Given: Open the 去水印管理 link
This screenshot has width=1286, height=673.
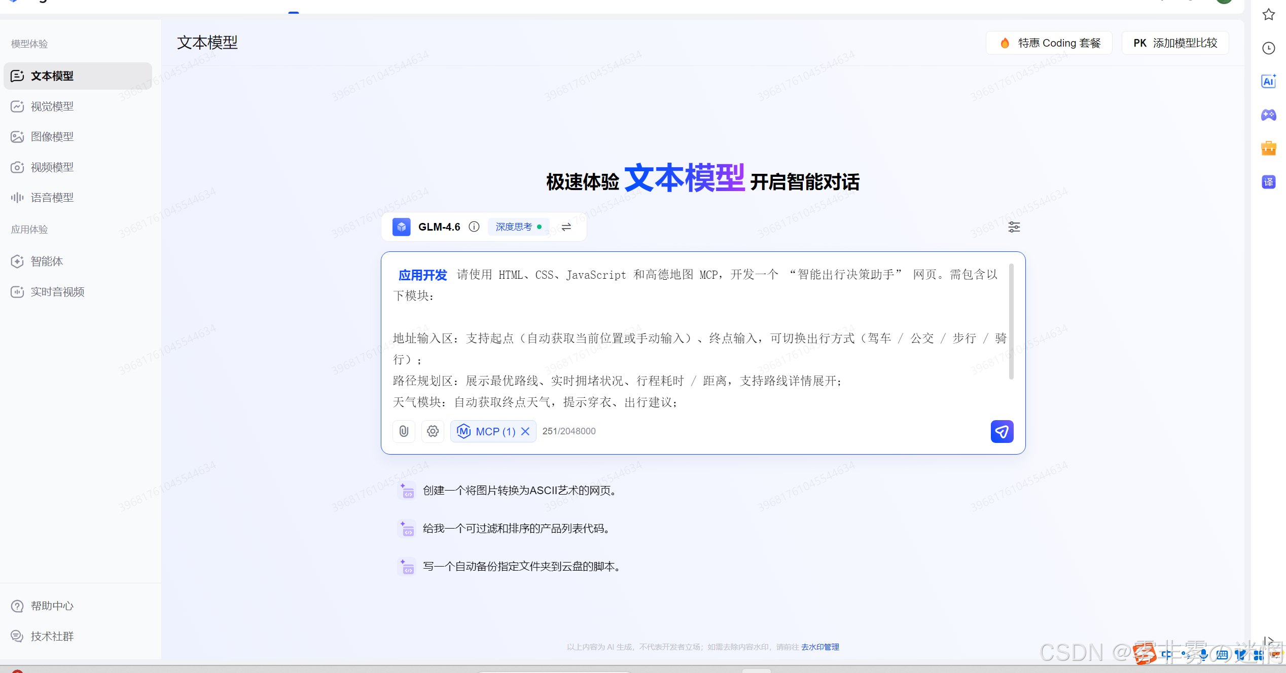Looking at the screenshot, I should 820,647.
